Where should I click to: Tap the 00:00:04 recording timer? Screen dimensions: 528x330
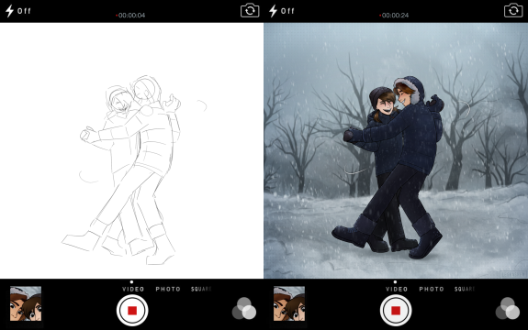pos(130,15)
